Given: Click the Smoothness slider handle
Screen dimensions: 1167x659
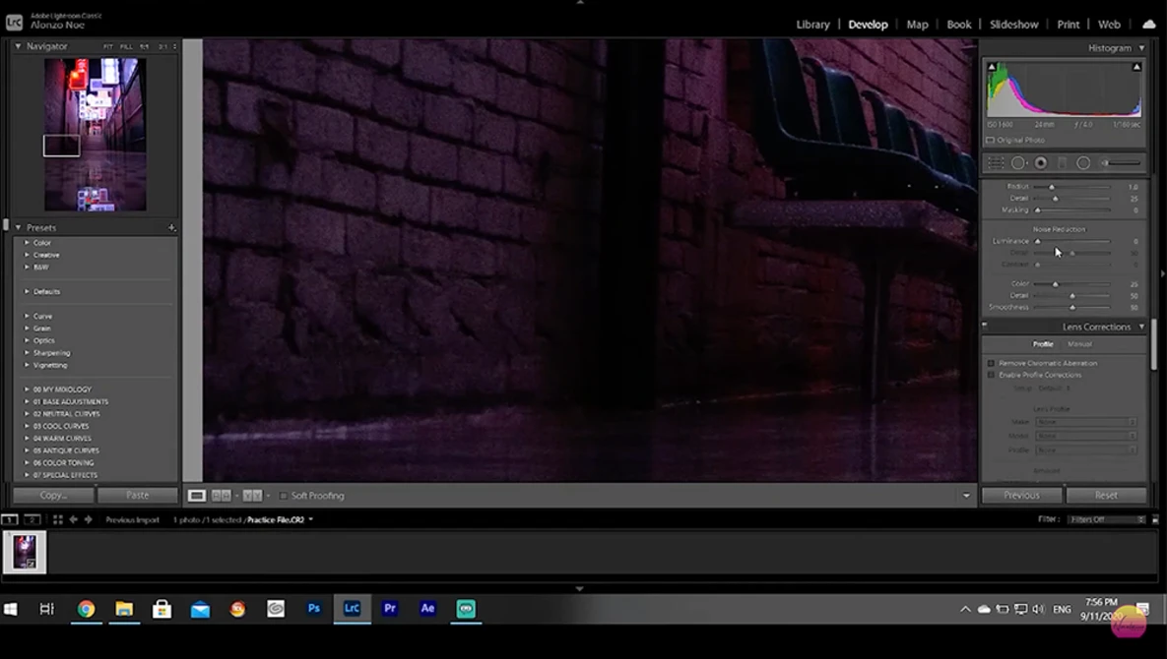Looking at the screenshot, I should click(x=1072, y=308).
